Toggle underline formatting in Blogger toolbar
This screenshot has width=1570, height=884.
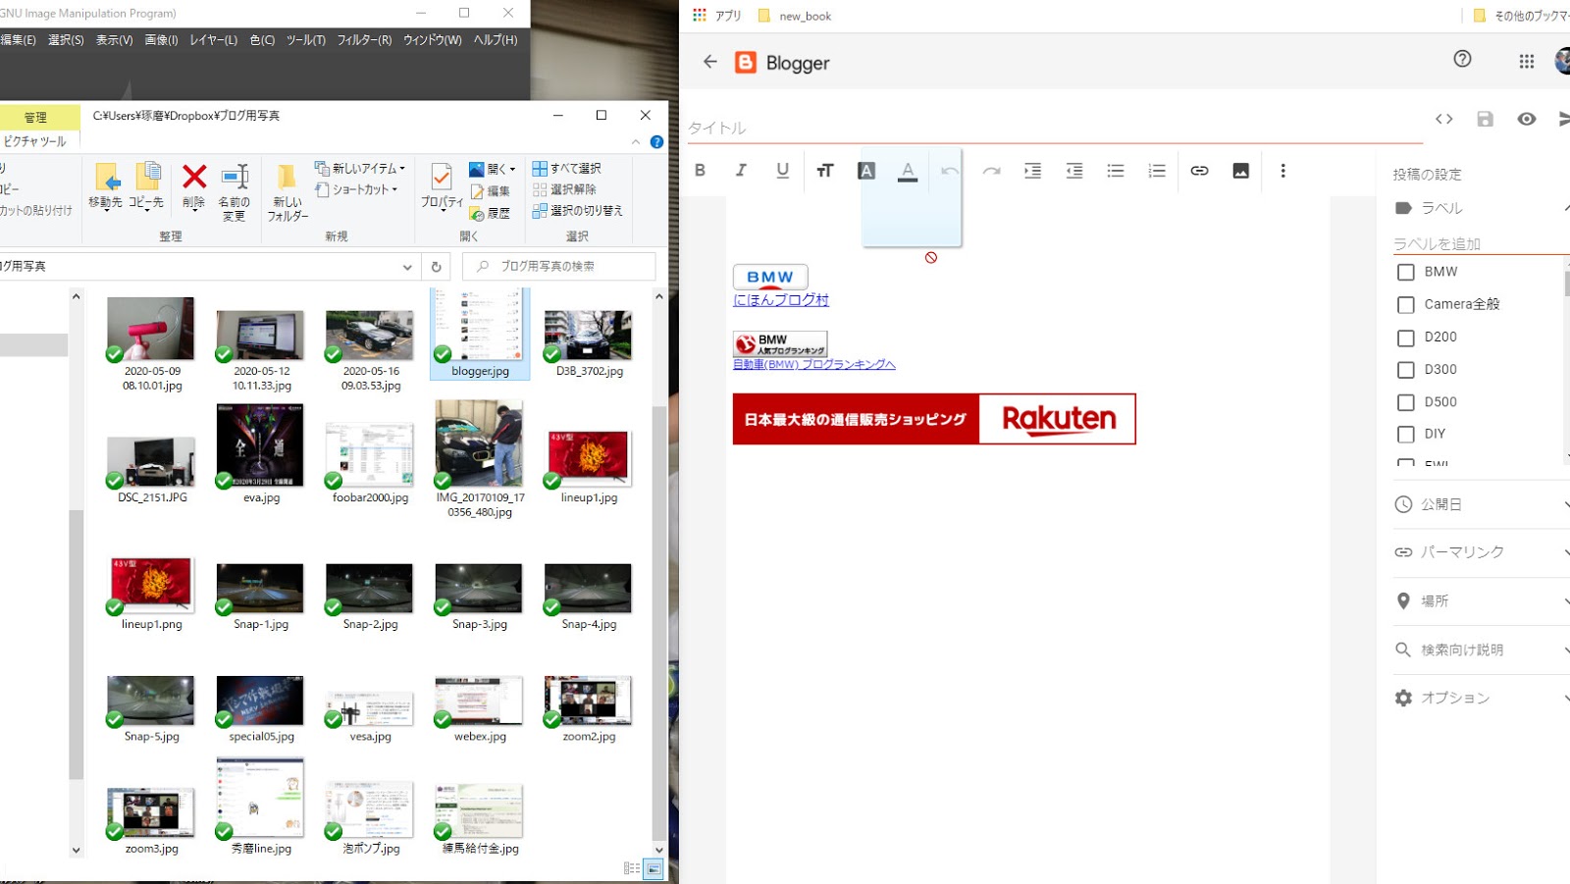(x=782, y=171)
